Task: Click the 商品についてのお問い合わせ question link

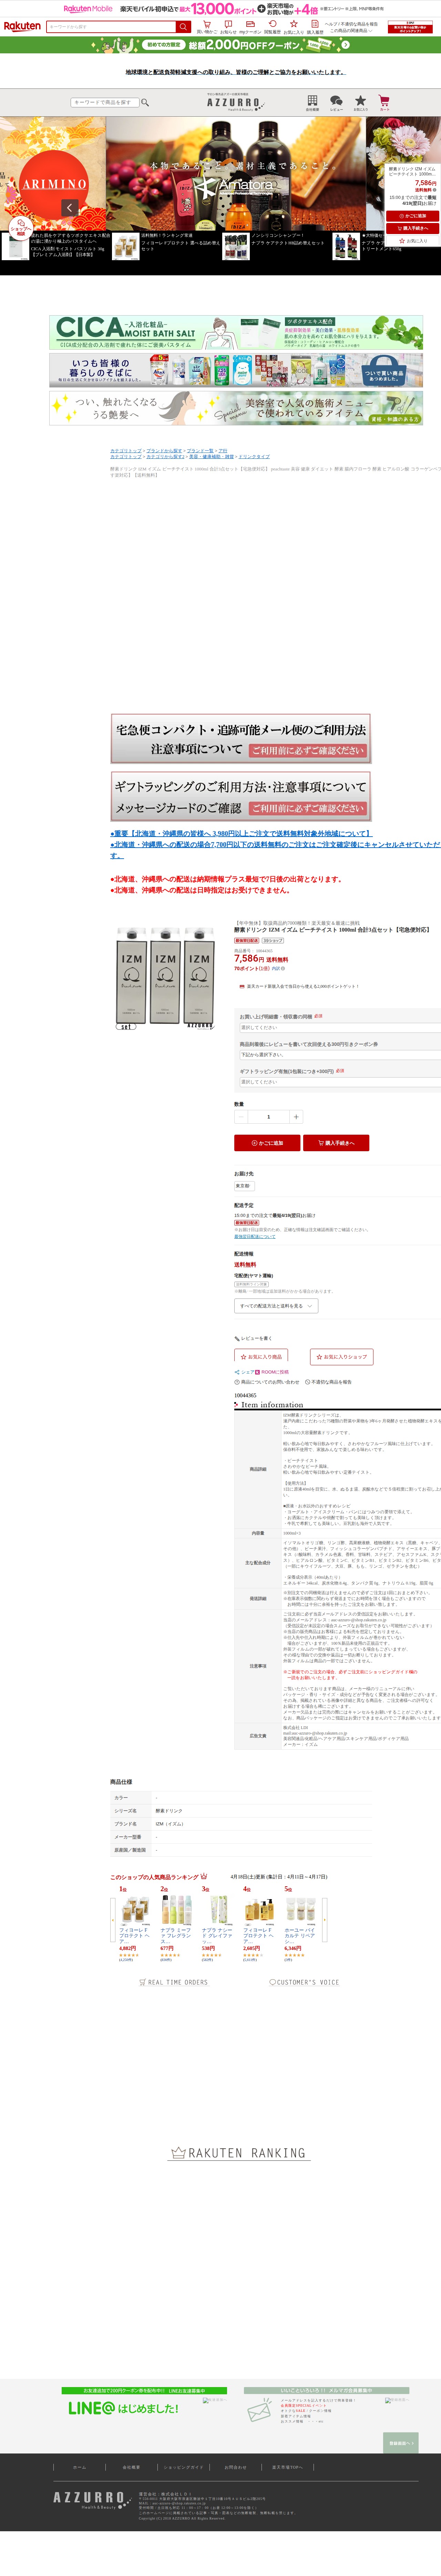Action: (267, 1382)
